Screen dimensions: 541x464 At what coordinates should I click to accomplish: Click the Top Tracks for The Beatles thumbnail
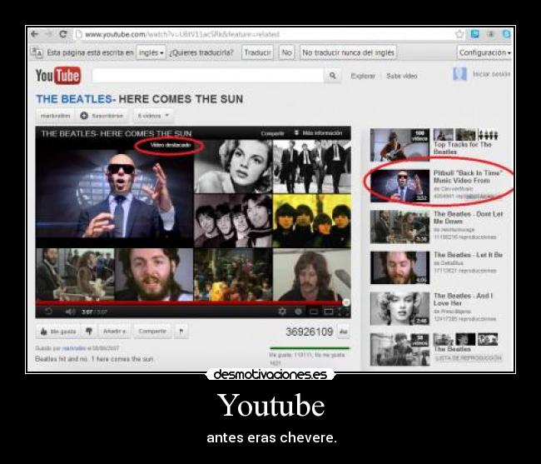(x=400, y=145)
